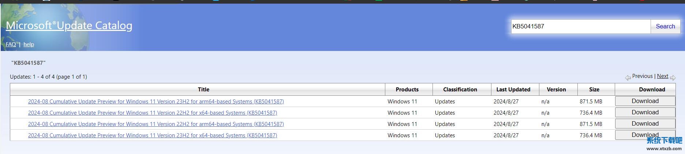Viewport: 685px width, 154px height.
Task: Sort by the Size column header
Action: 594,90
